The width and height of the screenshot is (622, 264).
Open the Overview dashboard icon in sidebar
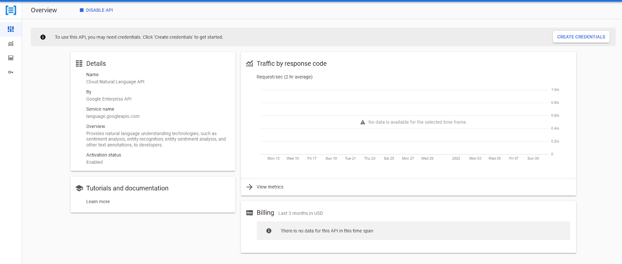click(11, 29)
